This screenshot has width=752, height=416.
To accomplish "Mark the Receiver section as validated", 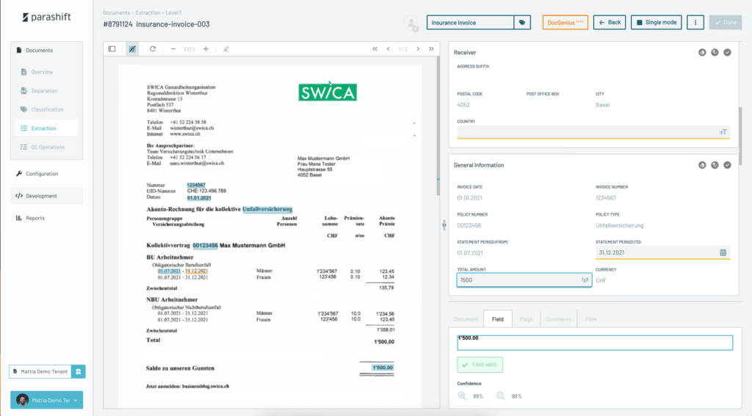I will 727,52.
